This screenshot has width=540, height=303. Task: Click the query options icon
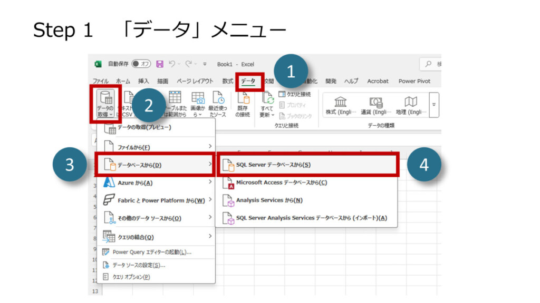tap(105, 277)
